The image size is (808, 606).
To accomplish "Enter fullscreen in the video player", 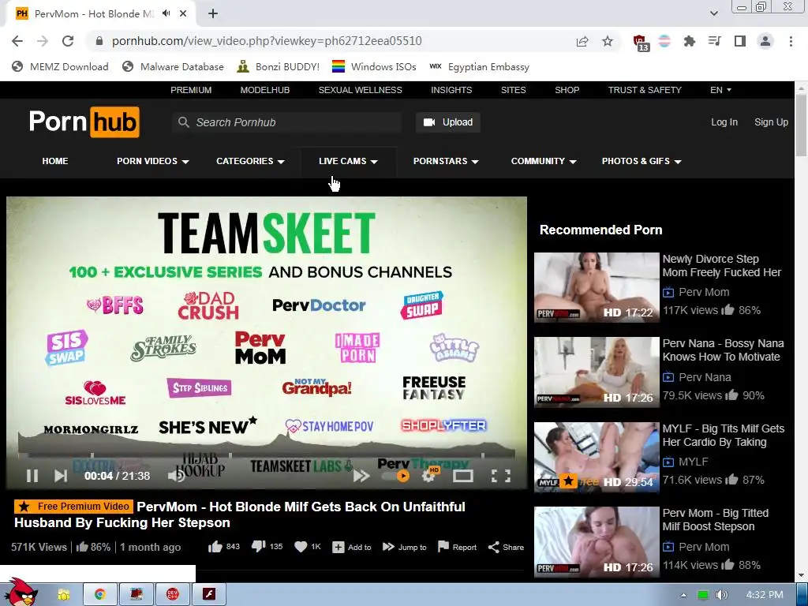I will 500,476.
